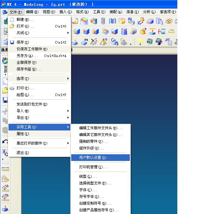
Task: Click 选择线型文件(F) entry
Action: (101, 183)
